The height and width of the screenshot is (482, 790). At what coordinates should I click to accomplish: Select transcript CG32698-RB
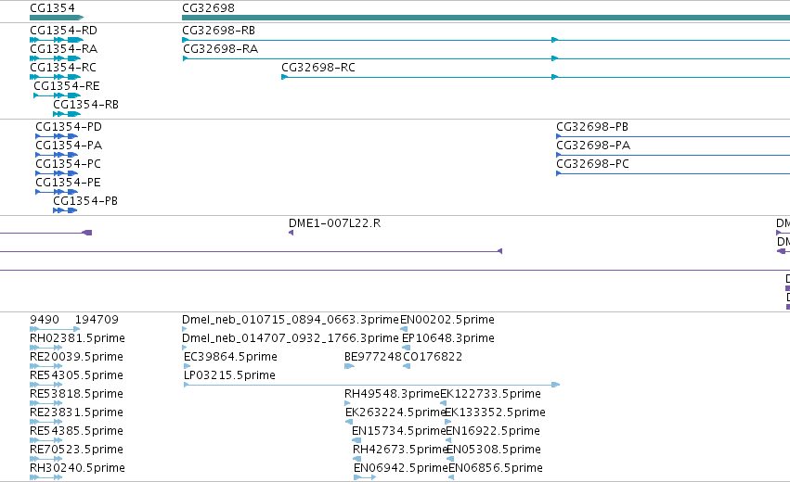pos(219,31)
